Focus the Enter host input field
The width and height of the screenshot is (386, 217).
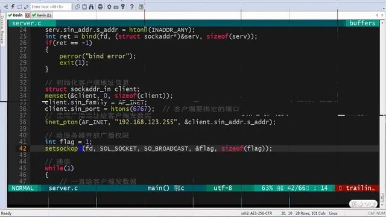coord(51,7)
